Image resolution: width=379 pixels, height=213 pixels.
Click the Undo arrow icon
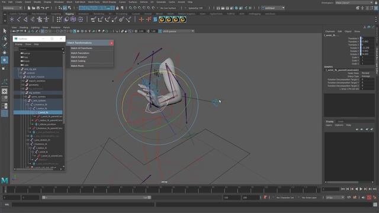(x=43, y=8)
